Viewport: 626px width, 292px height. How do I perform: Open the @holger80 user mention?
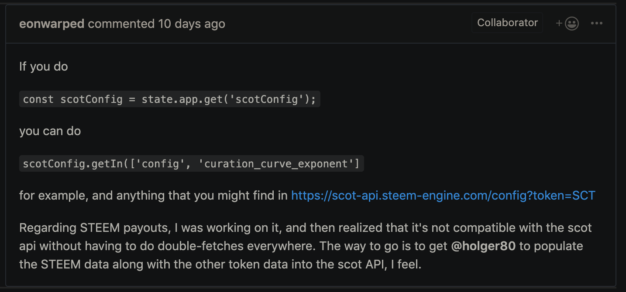484,246
